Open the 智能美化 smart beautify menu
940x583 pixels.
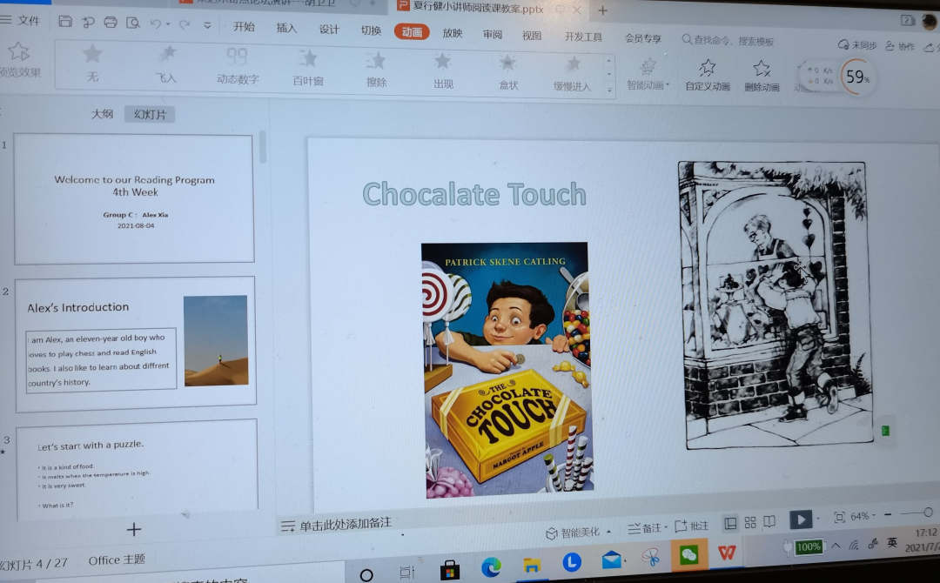point(579,533)
